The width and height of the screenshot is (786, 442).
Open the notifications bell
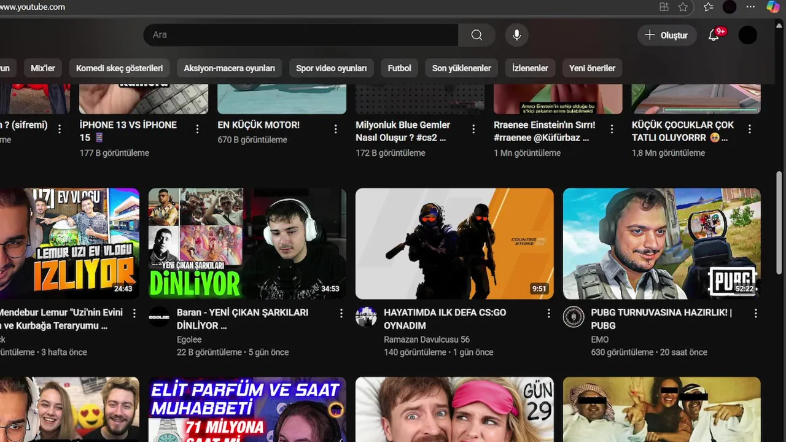(714, 35)
